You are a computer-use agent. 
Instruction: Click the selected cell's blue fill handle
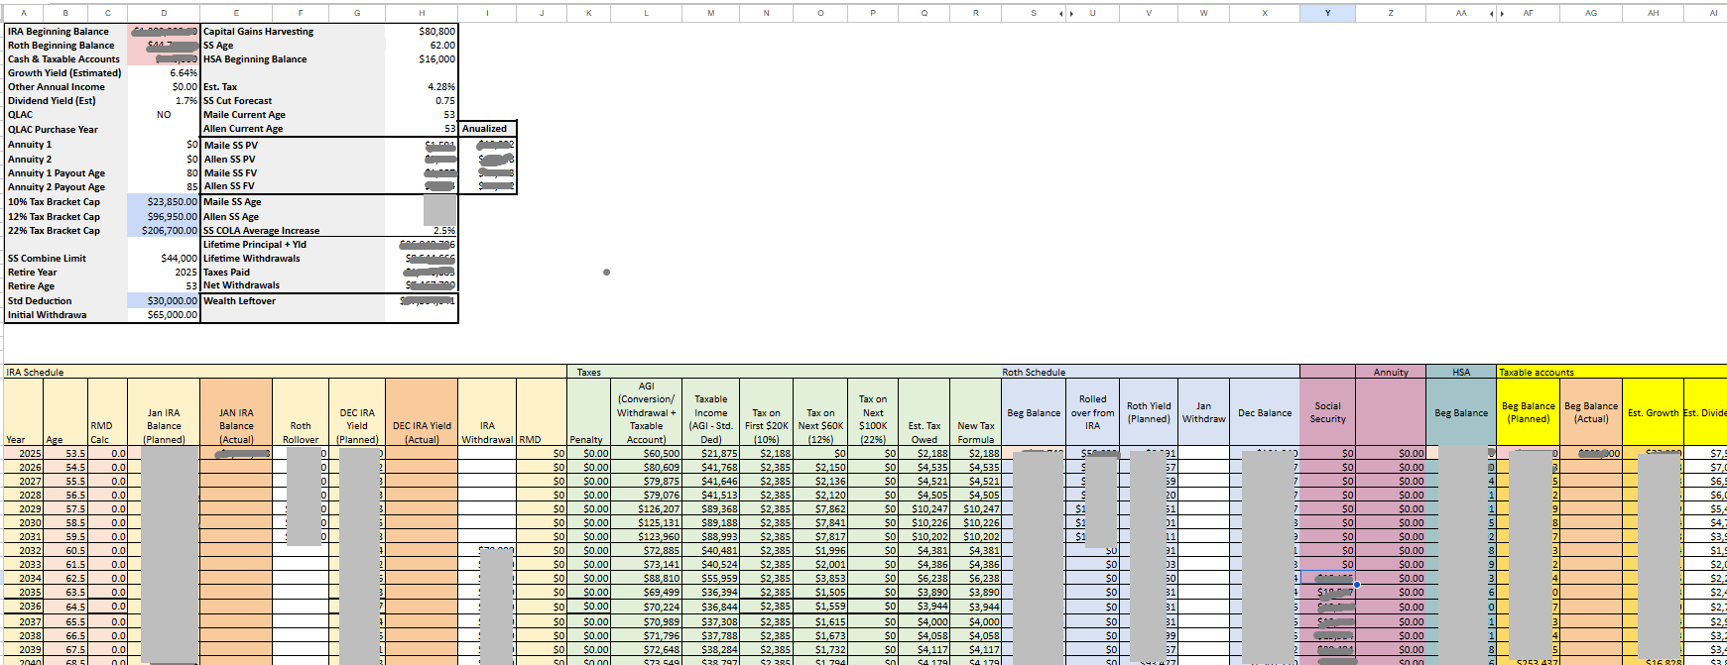(x=1356, y=585)
